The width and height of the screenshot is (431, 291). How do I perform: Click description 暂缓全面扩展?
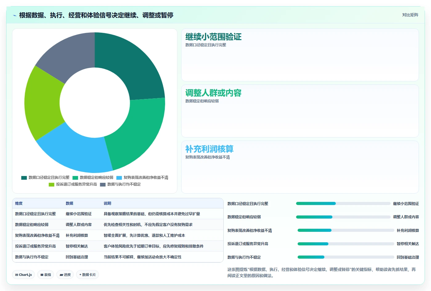(115, 236)
